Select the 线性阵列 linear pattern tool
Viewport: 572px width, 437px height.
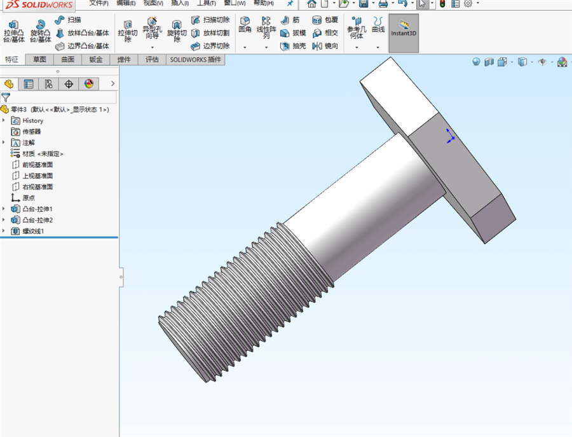266,27
